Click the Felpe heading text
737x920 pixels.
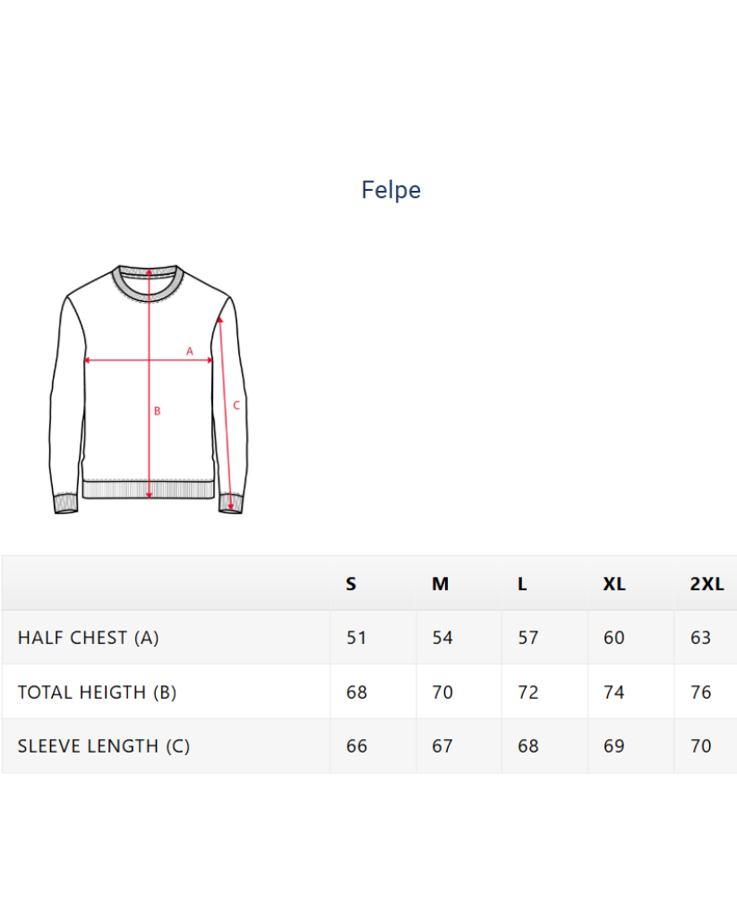pyautogui.click(x=390, y=190)
